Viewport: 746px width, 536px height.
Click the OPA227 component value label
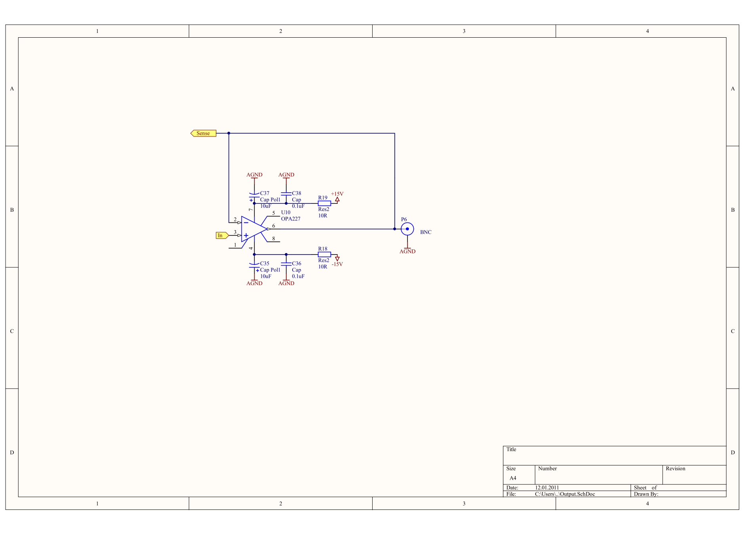pyautogui.click(x=291, y=219)
